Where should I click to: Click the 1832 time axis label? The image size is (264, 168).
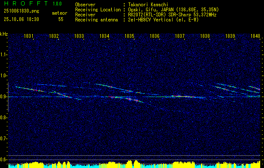(x=54, y=36)
